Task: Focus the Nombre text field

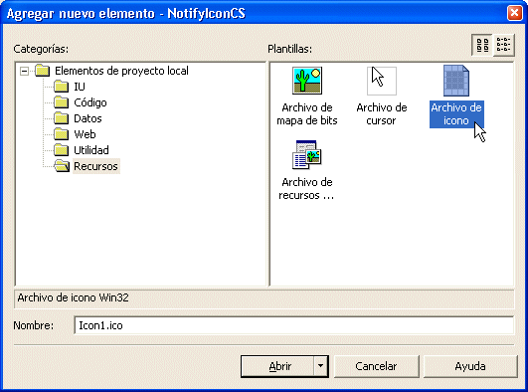Action: coord(293,325)
